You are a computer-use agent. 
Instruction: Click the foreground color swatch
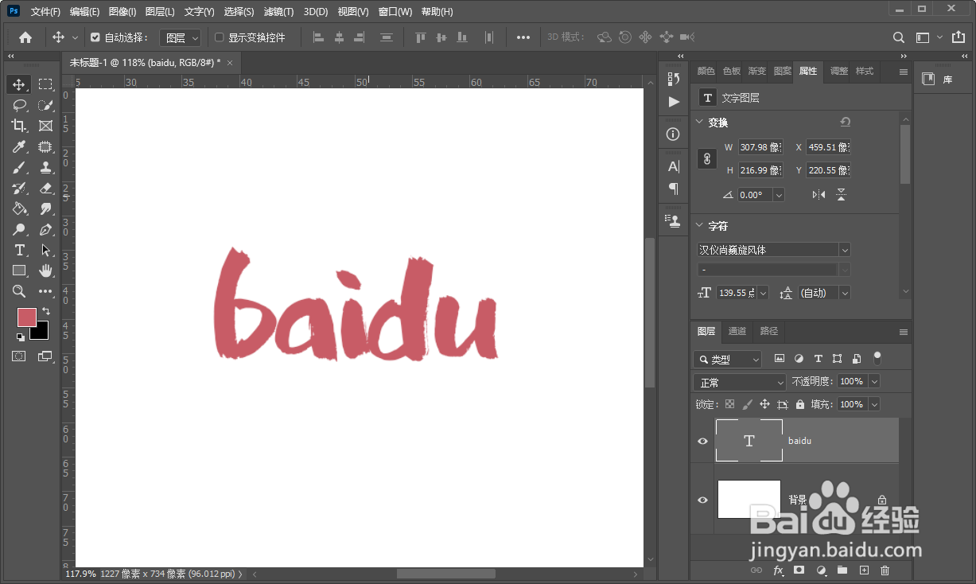tap(26, 317)
